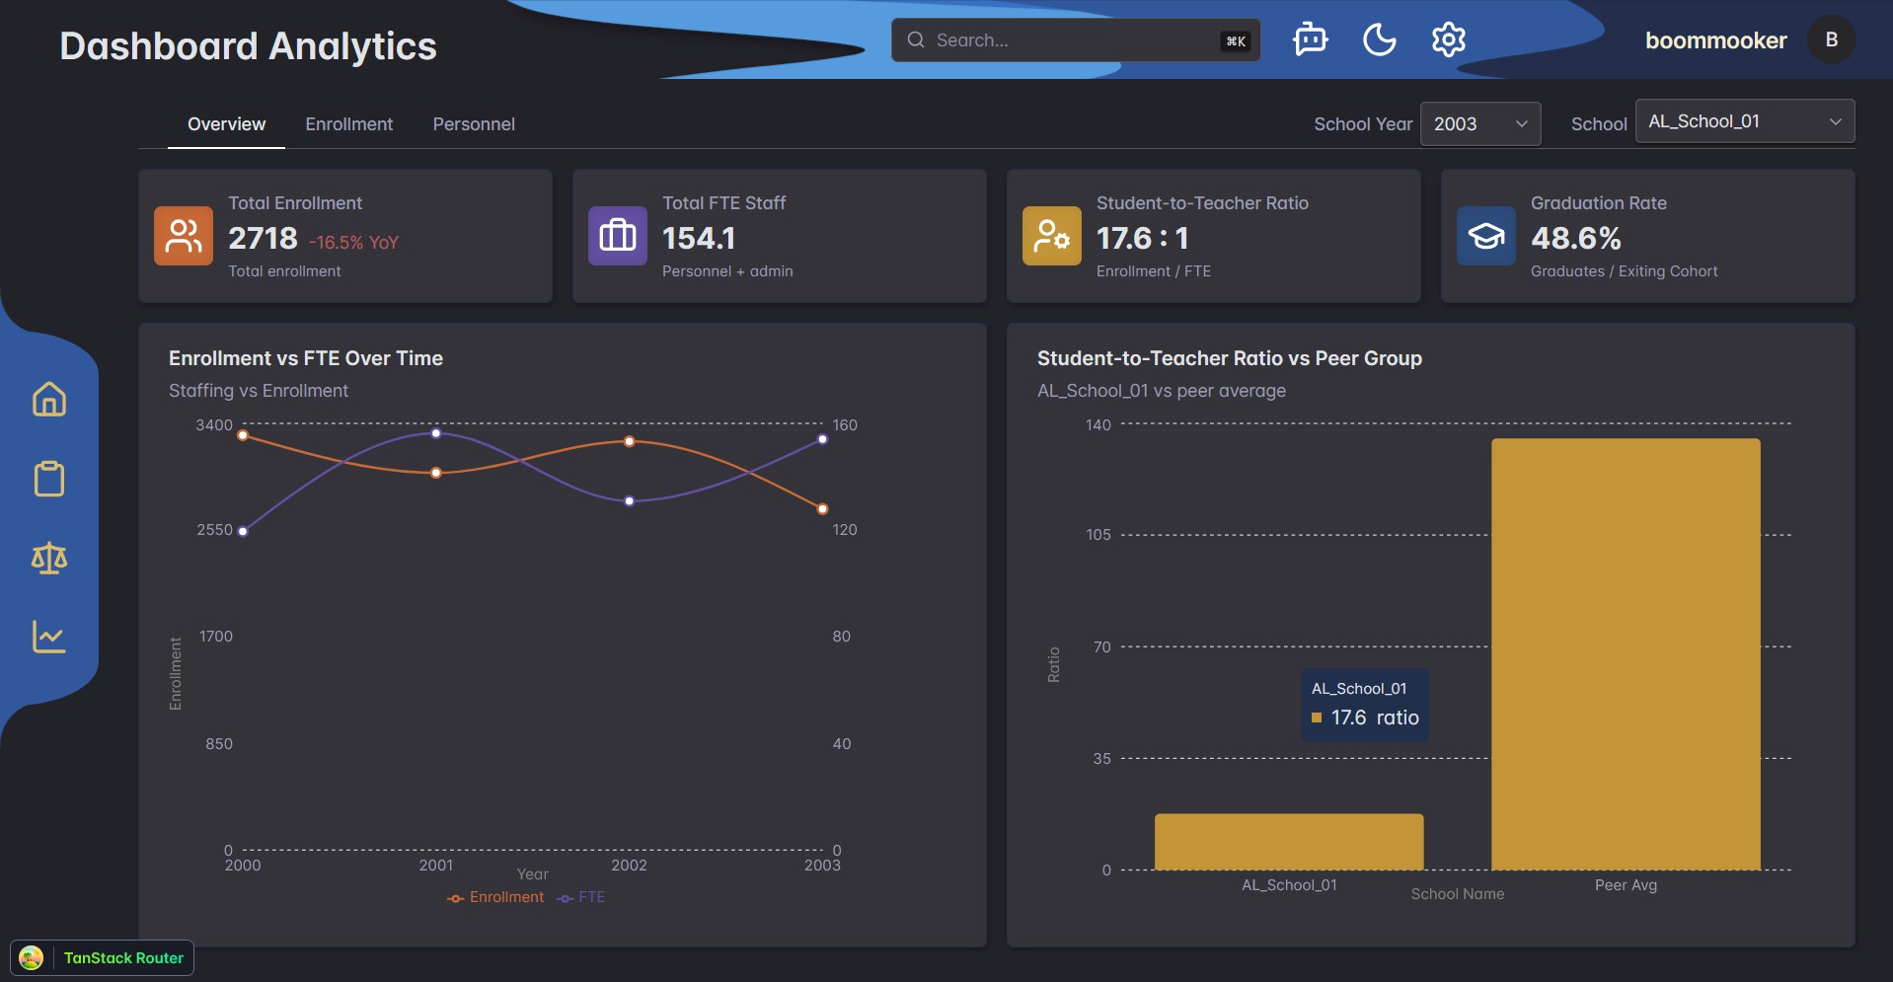Open the analytics chart icon in the sidebar
Viewport: 1893px width, 982px height.
click(x=48, y=637)
